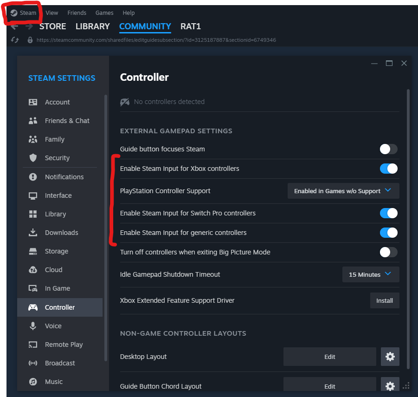418x397 pixels.
Task: Click the Downloads arrow icon
Action: coord(33,233)
